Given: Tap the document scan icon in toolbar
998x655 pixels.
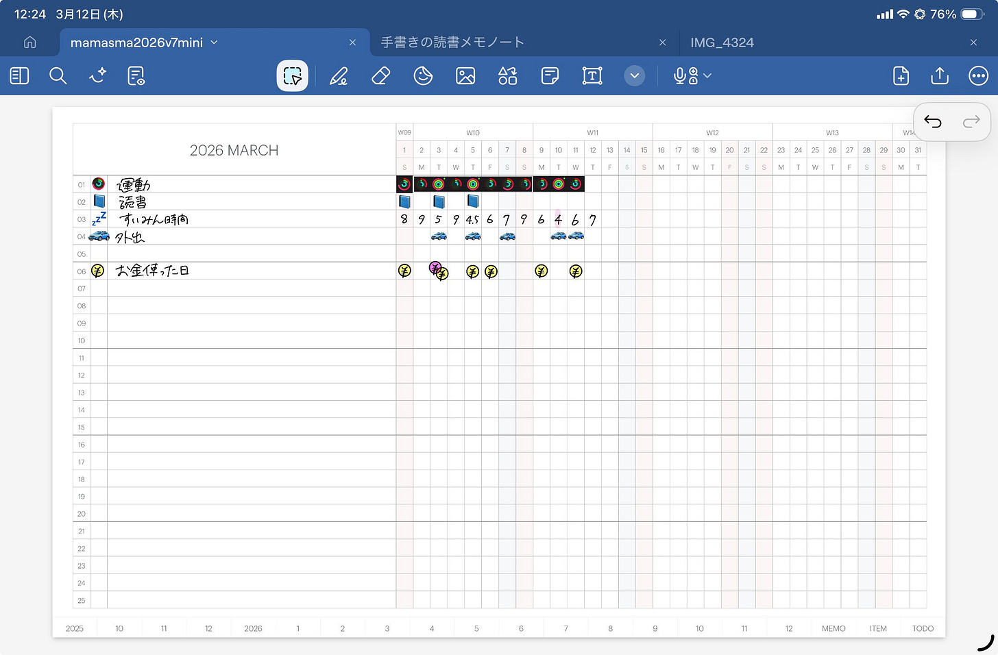Looking at the screenshot, I should 136,76.
